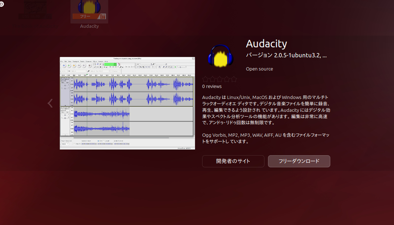Click the フリーダウンロード button
The image size is (394, 225).
tap(299, 161)
